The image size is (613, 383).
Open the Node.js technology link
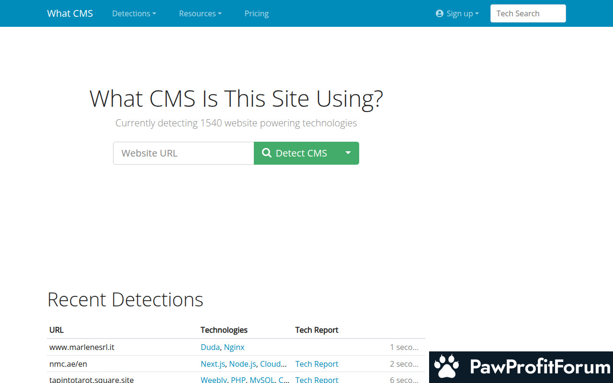tap(242, 364)
